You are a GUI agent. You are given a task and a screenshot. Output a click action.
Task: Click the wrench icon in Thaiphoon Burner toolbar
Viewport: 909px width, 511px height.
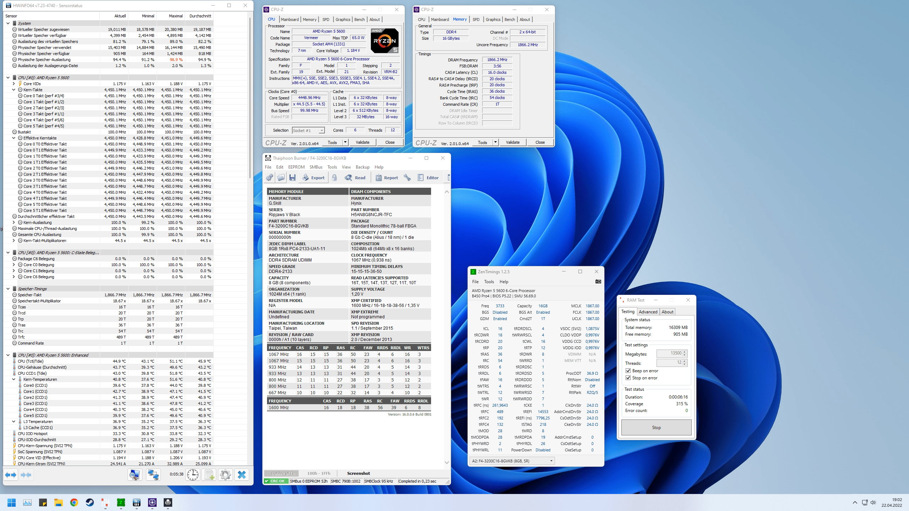407,178
